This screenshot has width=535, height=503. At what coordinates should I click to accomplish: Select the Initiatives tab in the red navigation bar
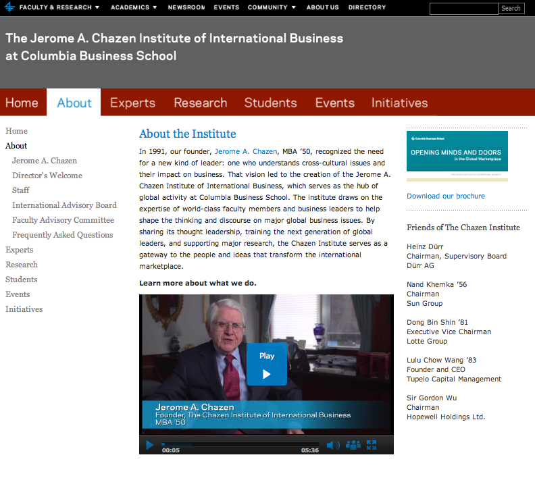pos(399,103)
